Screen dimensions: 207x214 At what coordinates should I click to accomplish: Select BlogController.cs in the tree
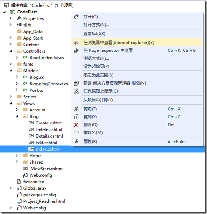47,58
